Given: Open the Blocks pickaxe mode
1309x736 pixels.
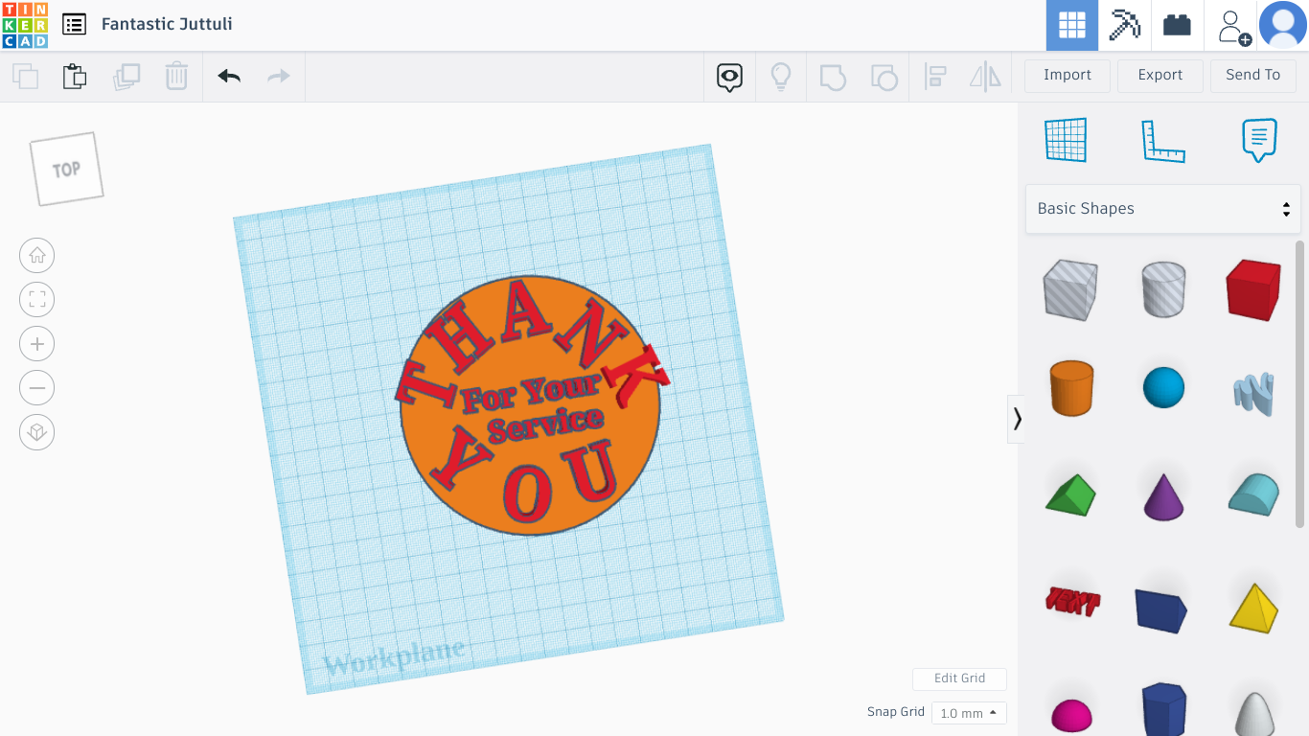Looking at the screenshot, I should [1124, 25].
